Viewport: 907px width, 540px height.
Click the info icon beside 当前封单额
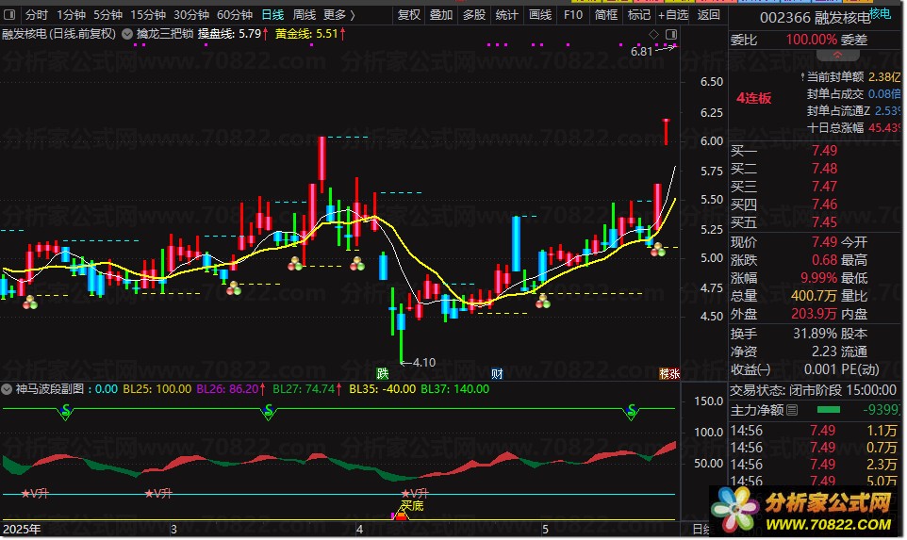(802, 77)
